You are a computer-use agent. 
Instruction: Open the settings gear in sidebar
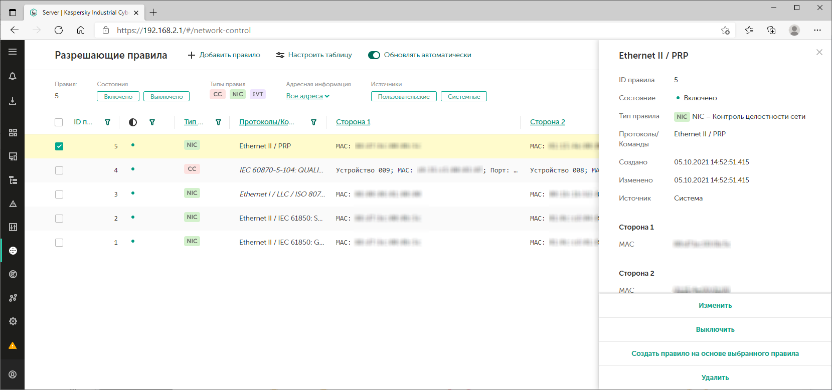click(x=13, y=321)
